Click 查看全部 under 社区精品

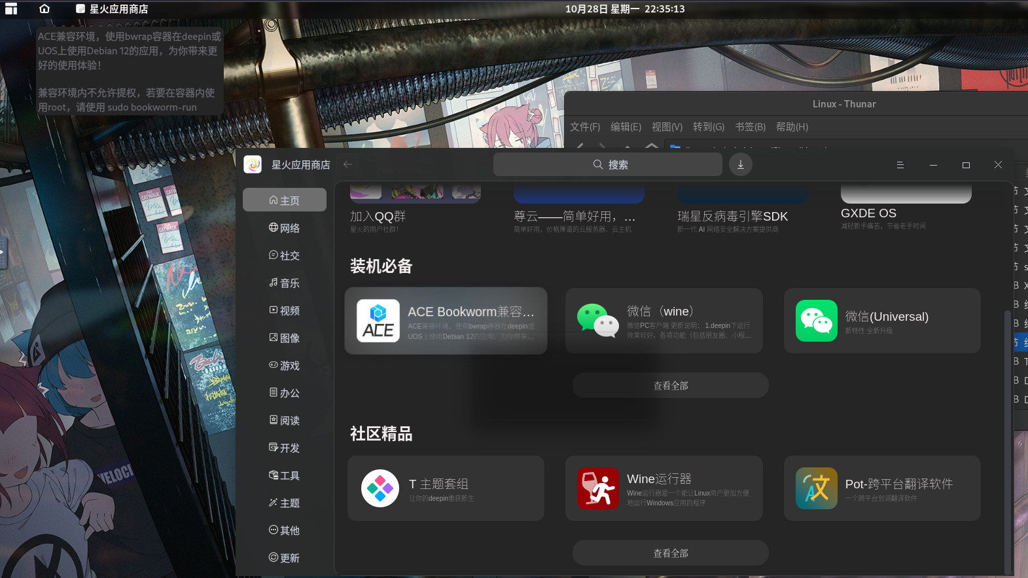point(671,553)
